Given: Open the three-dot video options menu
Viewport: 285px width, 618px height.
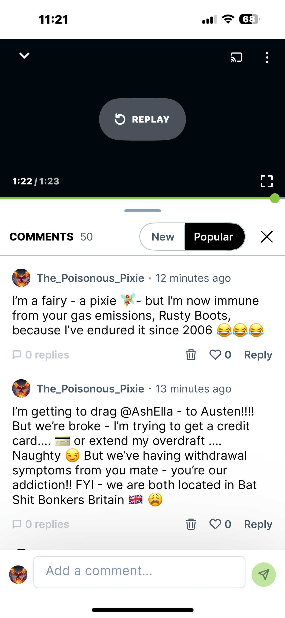Looking at the screenshot, I should (267, 58).
